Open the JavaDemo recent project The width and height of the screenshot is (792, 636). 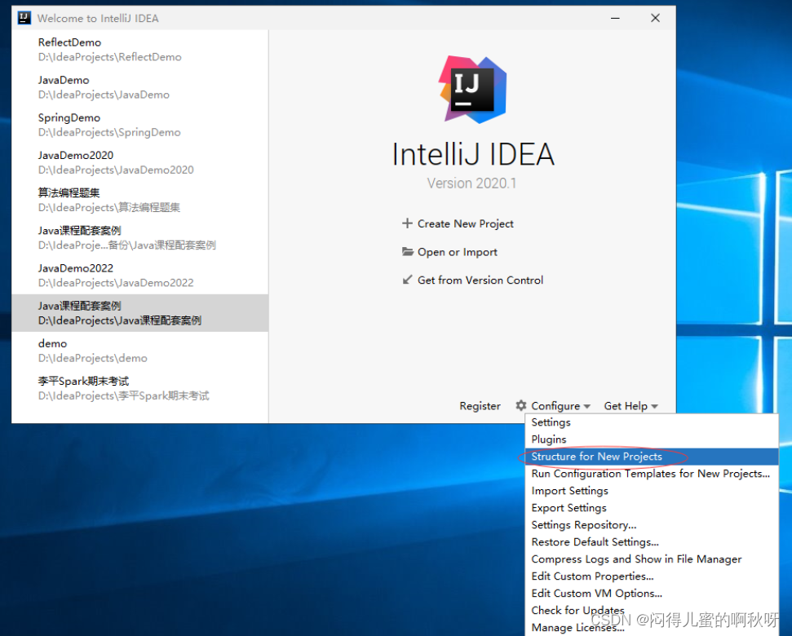(x=140, y=87)
